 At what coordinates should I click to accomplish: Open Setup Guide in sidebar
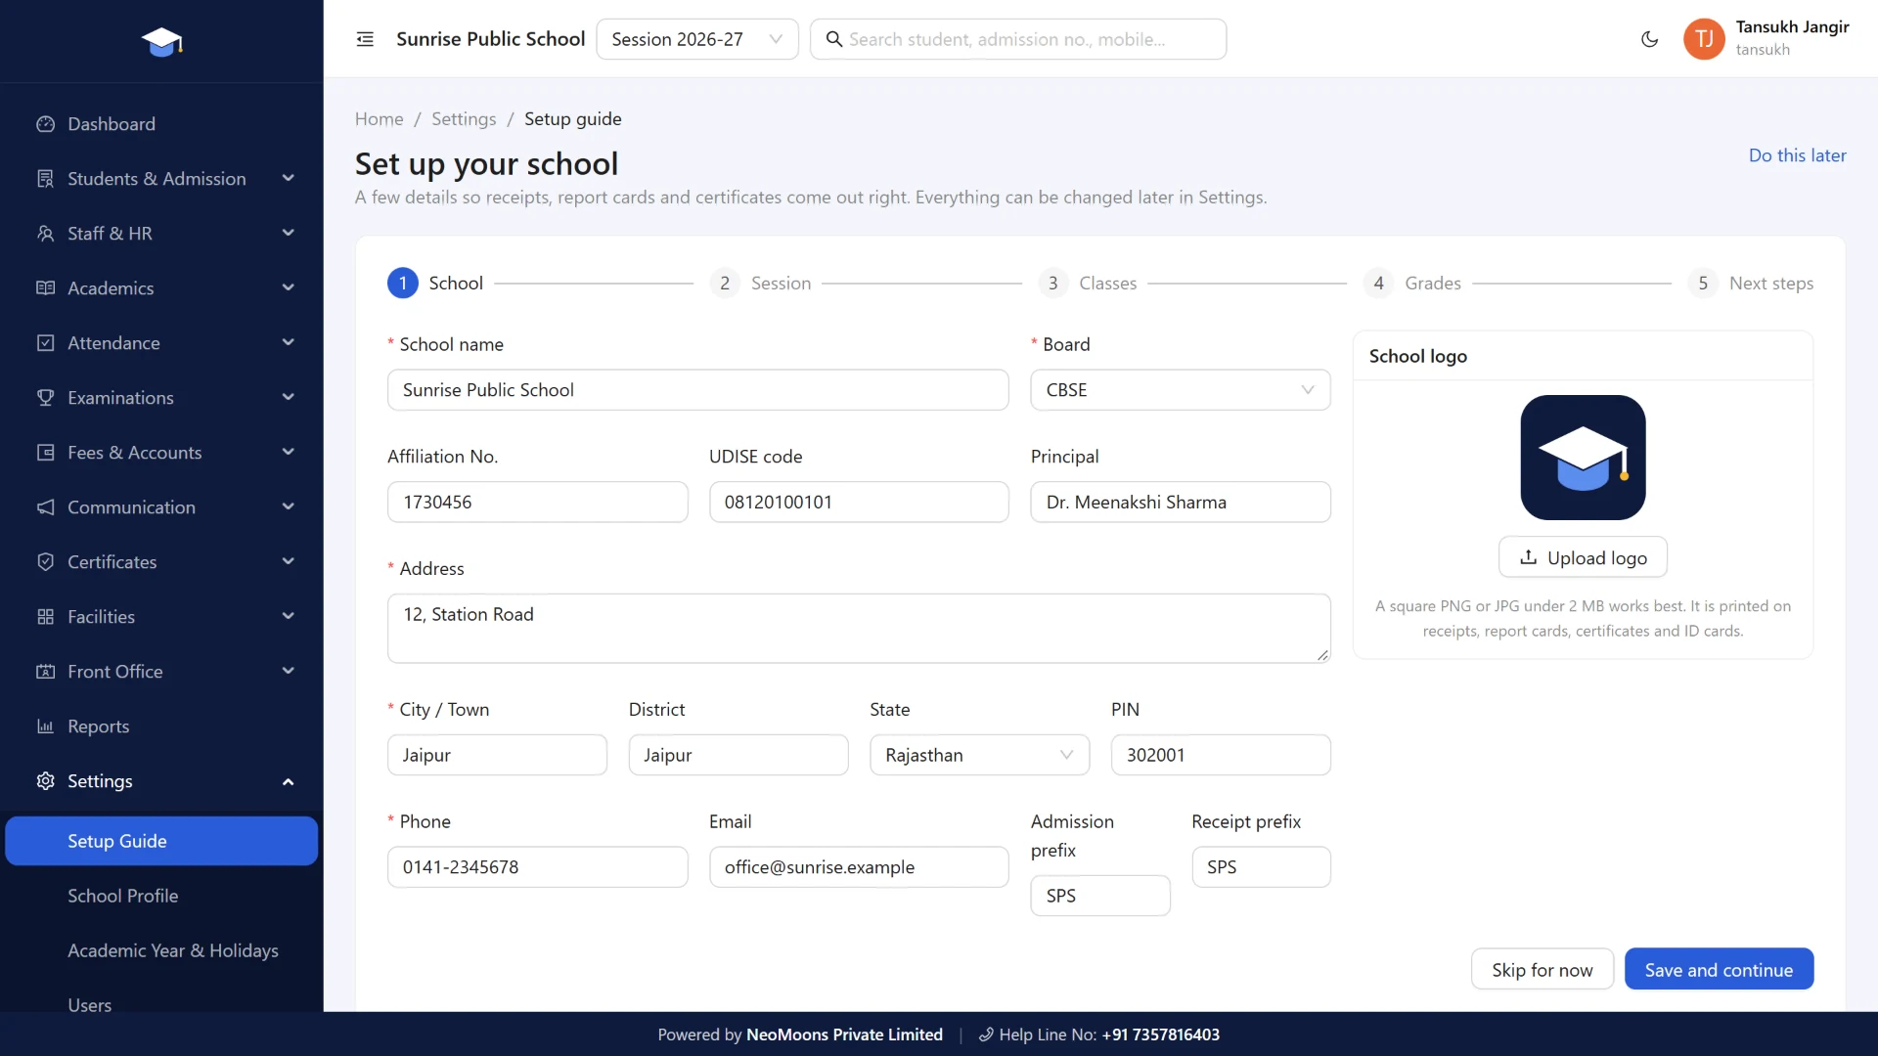pos(161,841)
